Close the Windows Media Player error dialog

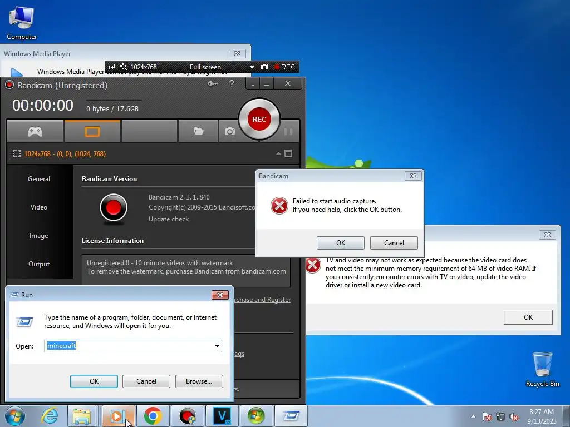237,53
